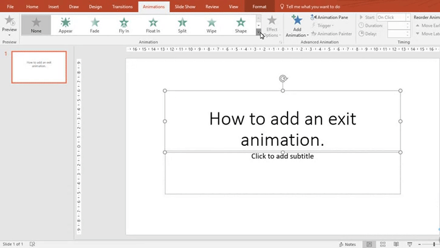Open the Start timing dropdown
440x248 pixels.
[408, 18]
